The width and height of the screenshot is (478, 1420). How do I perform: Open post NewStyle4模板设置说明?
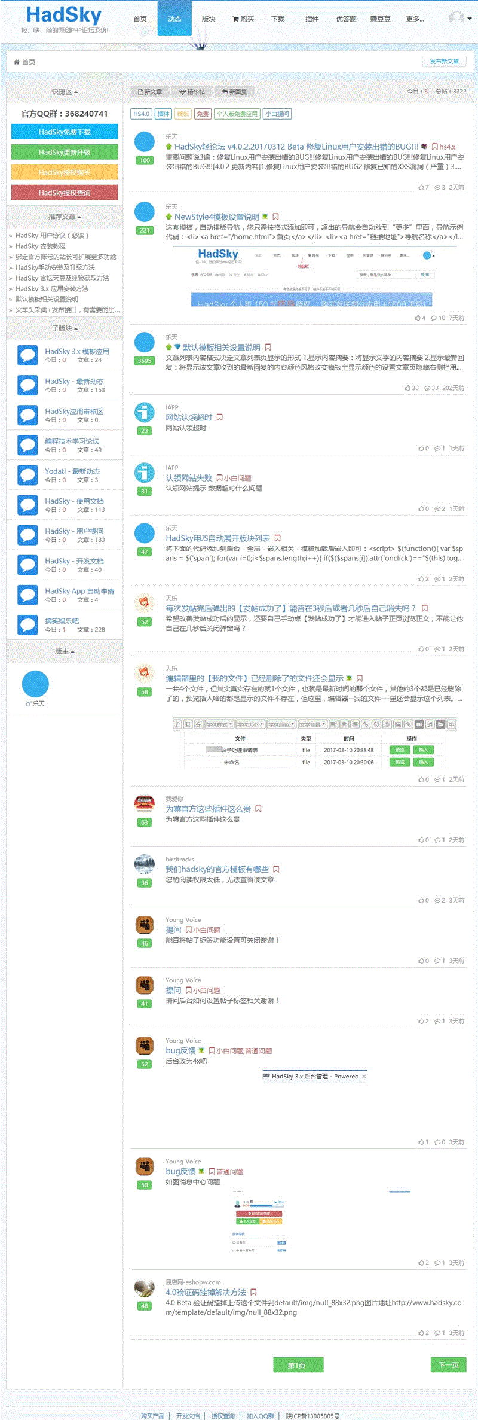pos(217,217)
